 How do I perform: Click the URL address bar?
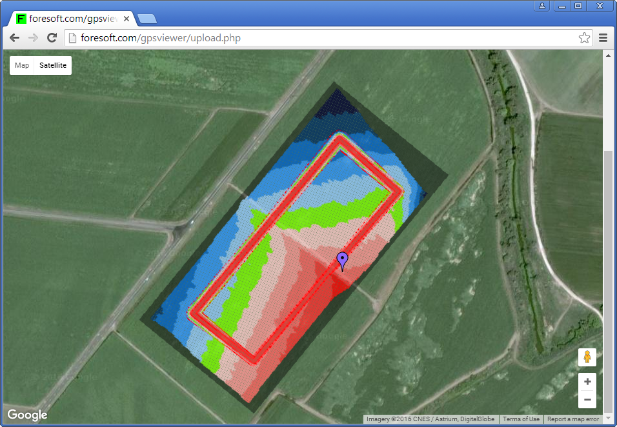323,38
